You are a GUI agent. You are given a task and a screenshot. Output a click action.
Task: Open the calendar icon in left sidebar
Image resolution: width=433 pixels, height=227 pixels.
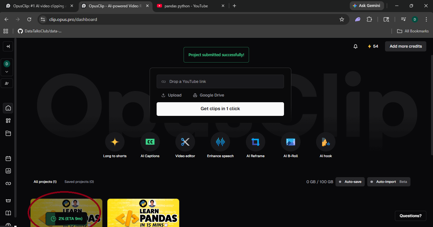click(8, 158)
